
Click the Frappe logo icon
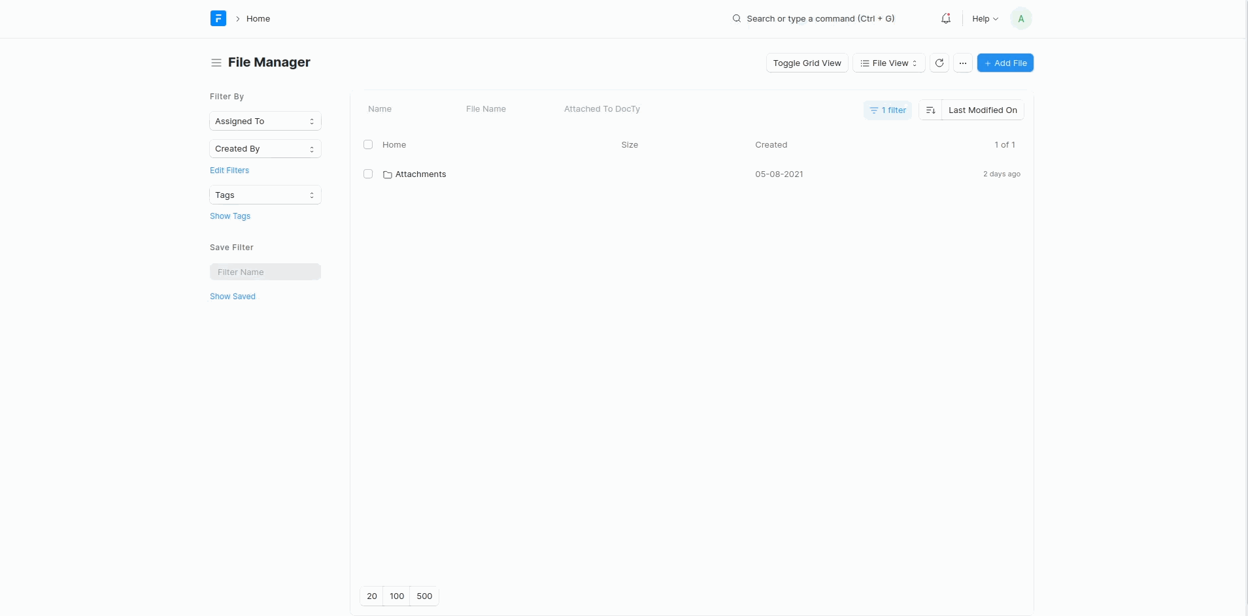pos(218,18)
